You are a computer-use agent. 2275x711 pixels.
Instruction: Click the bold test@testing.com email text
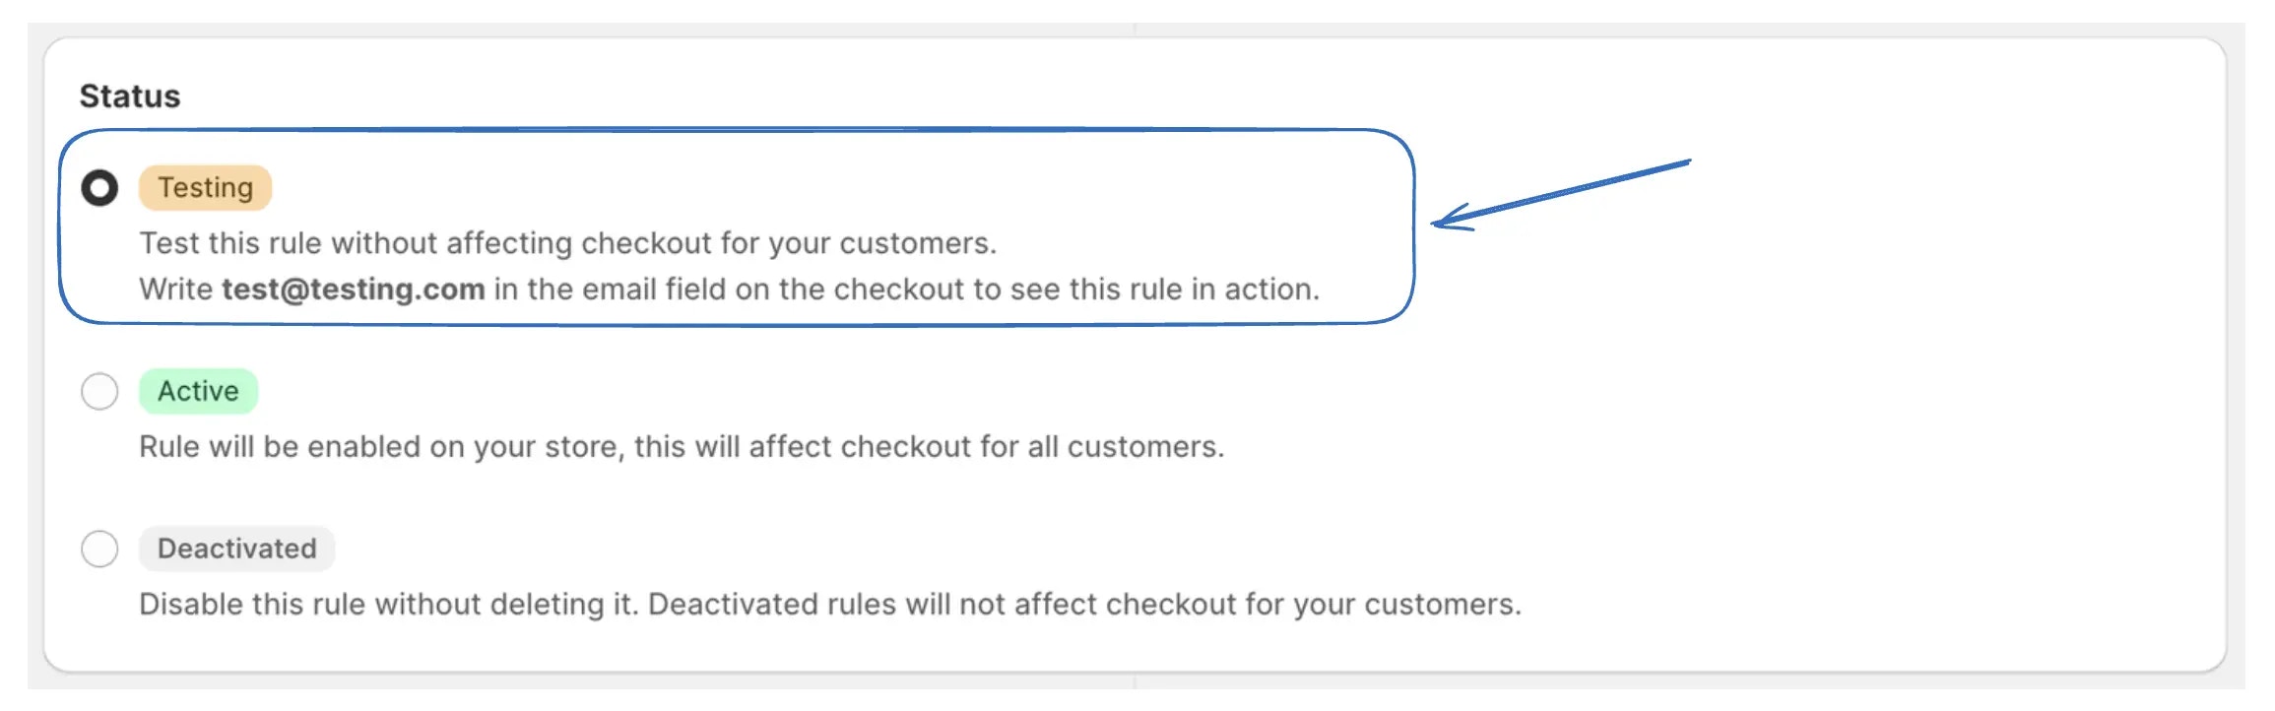pyautogui.click(x=354, y=290)
